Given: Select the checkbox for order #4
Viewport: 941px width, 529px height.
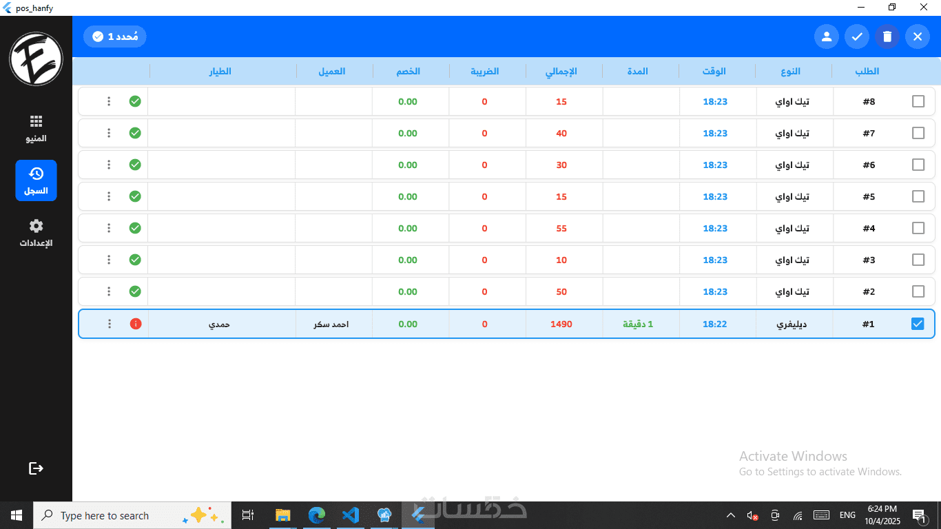Looking at the screenshot, I should pyautogui.click(x=918, y=228).
